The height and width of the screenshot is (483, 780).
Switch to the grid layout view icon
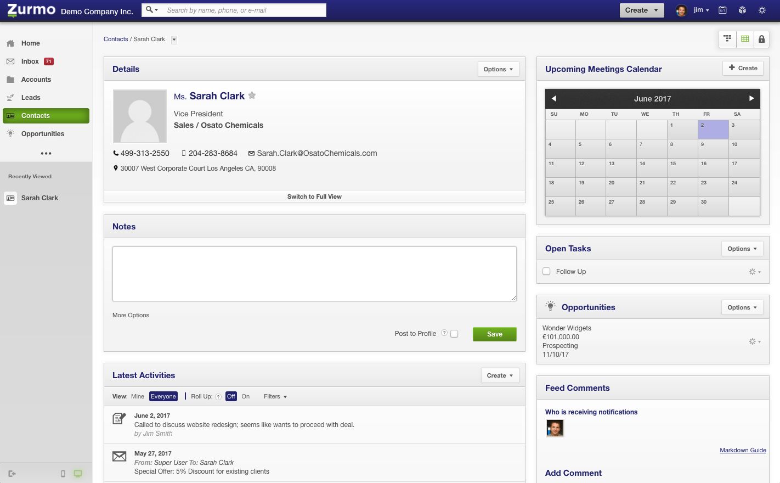(x=745, y=39)
